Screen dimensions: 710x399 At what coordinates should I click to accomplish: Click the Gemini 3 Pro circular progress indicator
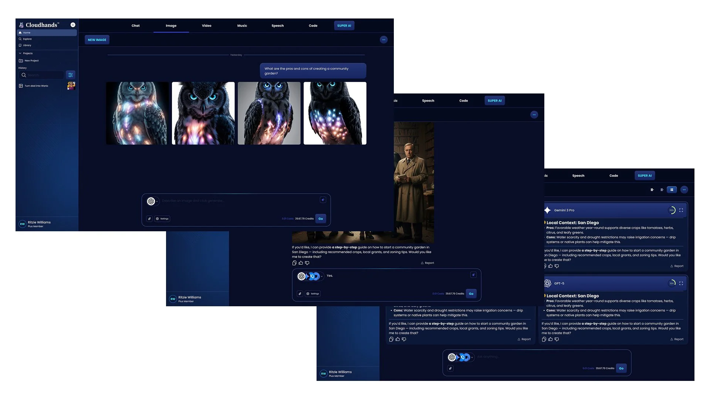(x=672, y=210)
